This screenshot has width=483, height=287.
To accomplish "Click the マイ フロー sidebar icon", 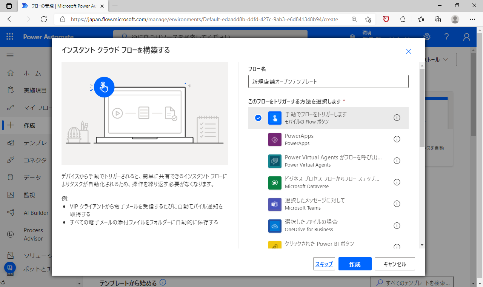I will pyautogui.click(x=11, y=108).
